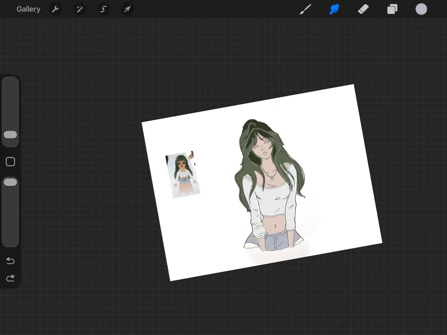The image size is (447, 335).
Task: Tap the green-haired girl drawing on canvas
Action: pos(270,185)
